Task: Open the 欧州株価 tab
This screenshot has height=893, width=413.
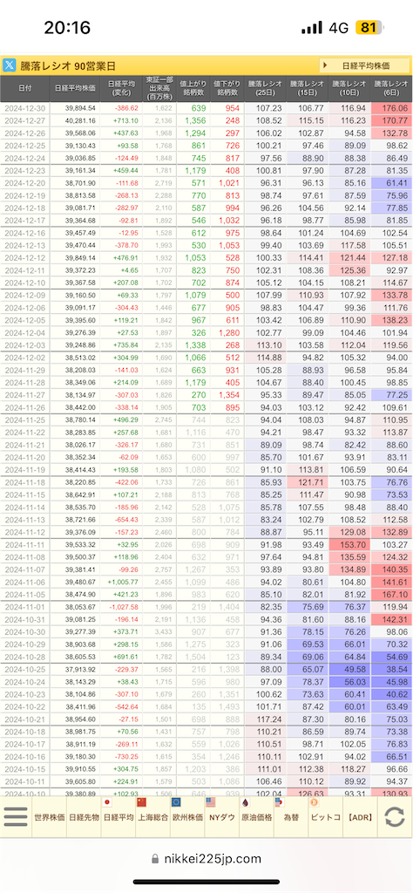Action: [187, 816]
